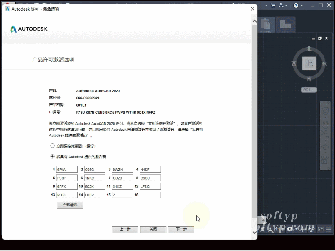Click the Autodesk A360 triangle icon
335x251 pixels.
[x=281, y=6]
